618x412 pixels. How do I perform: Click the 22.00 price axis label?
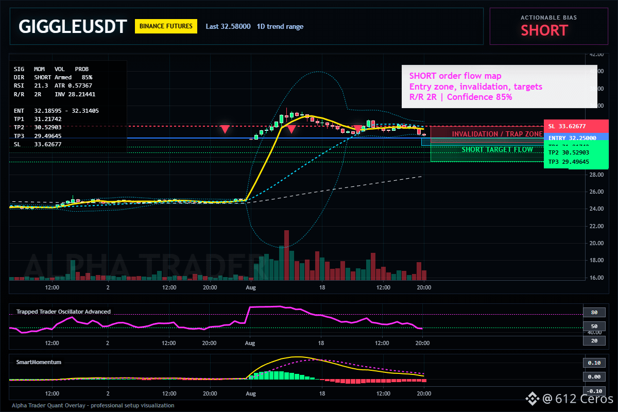pos(596,226)
